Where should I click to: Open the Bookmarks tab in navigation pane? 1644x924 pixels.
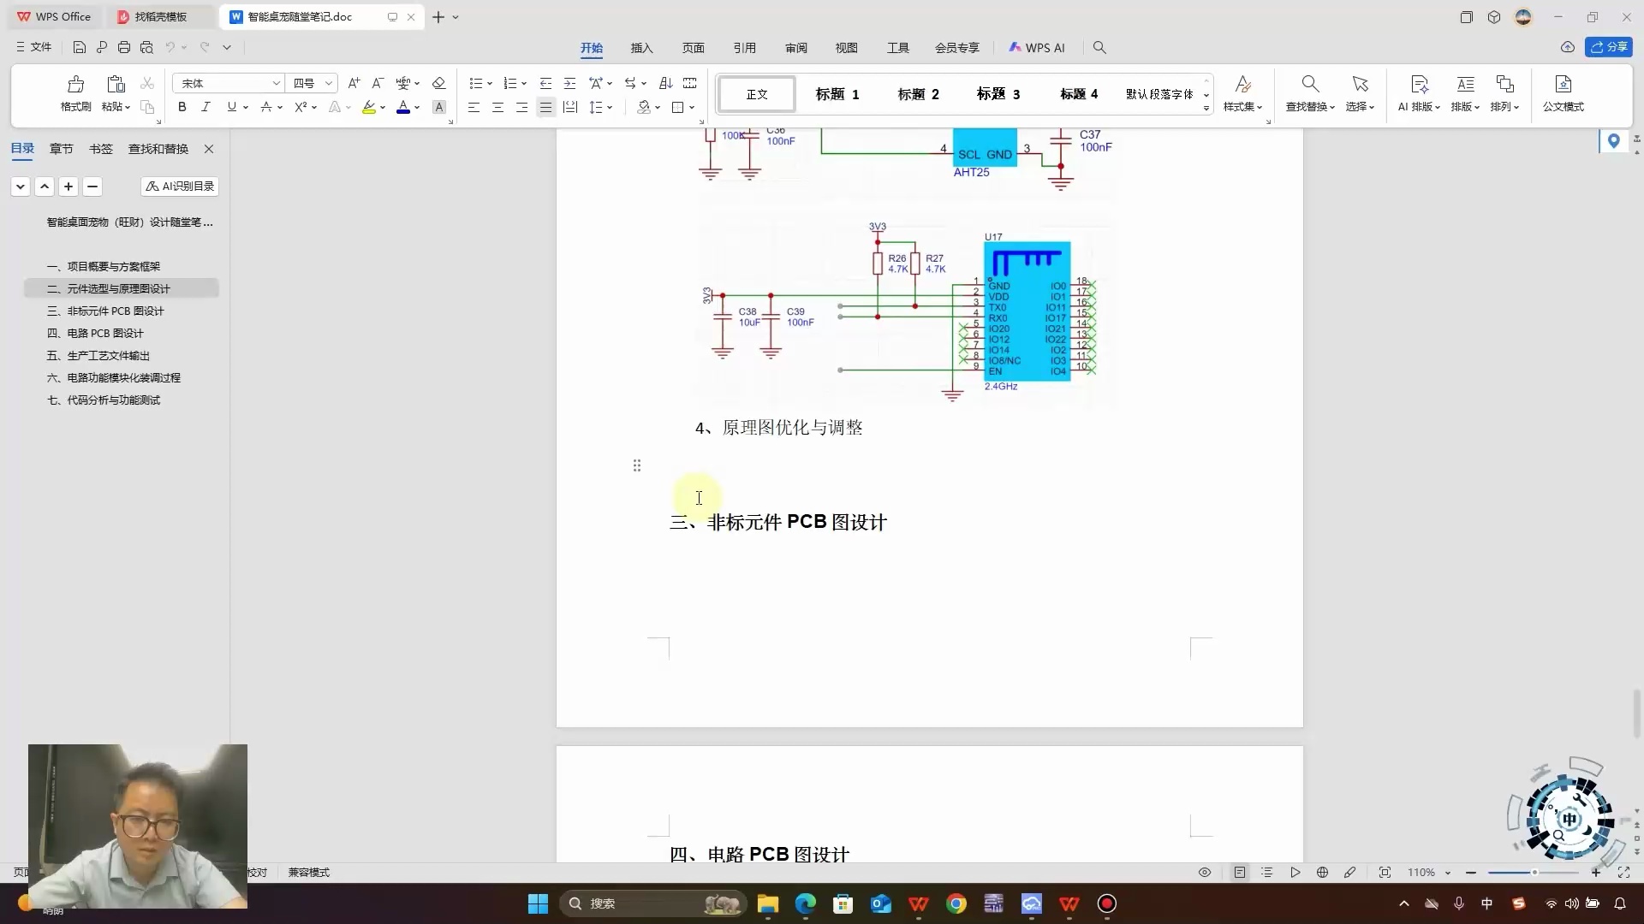click(101, 149)
